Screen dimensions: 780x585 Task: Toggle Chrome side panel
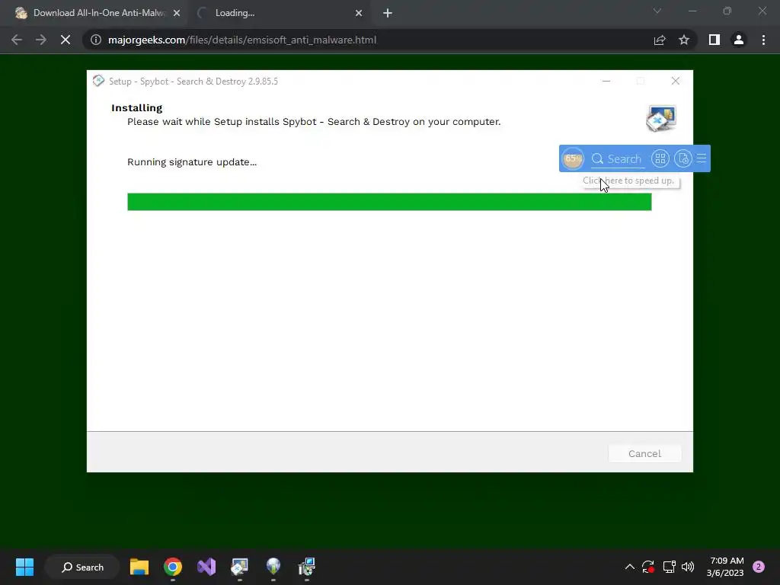(714, 40)
